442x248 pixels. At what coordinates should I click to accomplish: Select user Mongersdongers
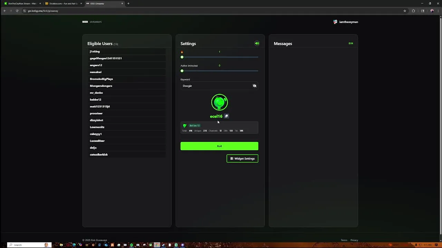[x=127, y=86]
